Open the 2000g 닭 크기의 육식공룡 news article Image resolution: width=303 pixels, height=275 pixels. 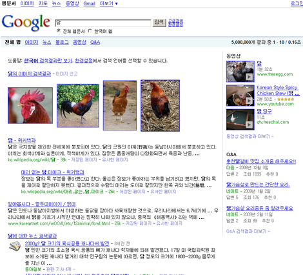[67, 243]
